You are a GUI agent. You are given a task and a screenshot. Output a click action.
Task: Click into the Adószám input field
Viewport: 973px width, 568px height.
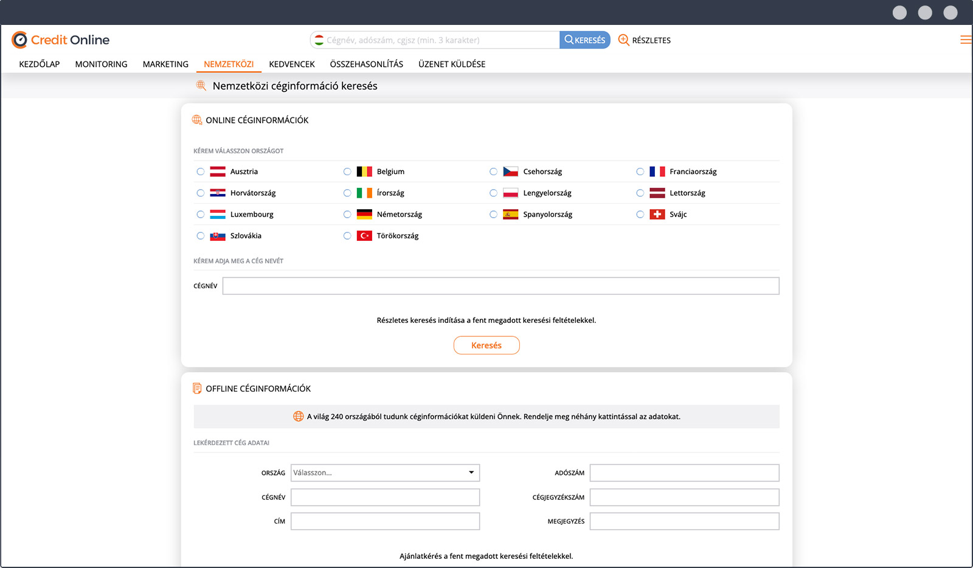click(x=684, y=473)
